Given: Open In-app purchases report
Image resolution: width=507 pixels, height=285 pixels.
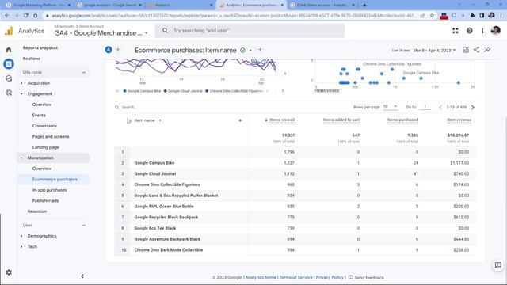Looking at the screenshot, I should 49,190.
